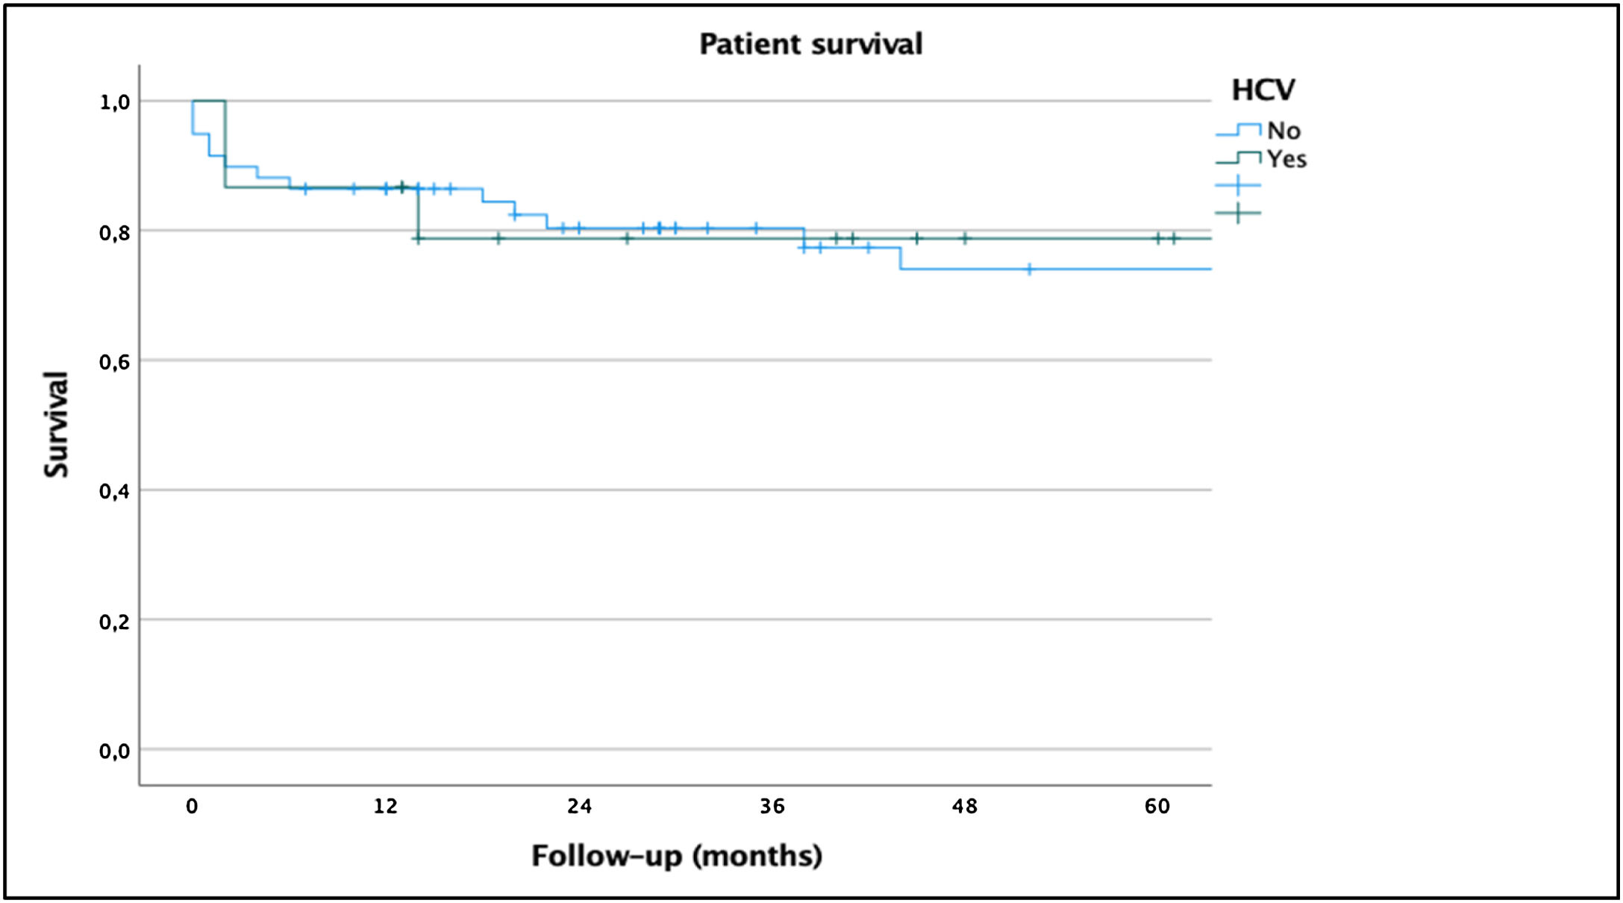
Task: Click the light blue censor cross in legend
Action: (1238, 185)
